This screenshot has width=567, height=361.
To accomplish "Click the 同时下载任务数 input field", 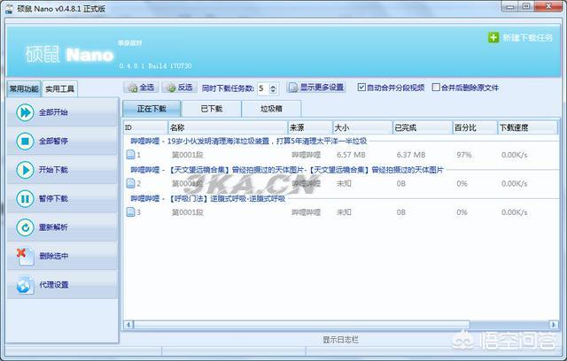I will click(263, 88).
